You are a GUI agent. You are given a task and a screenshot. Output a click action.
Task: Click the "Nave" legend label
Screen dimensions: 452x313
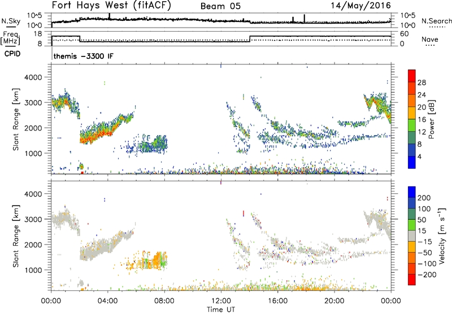pos(430,39)
